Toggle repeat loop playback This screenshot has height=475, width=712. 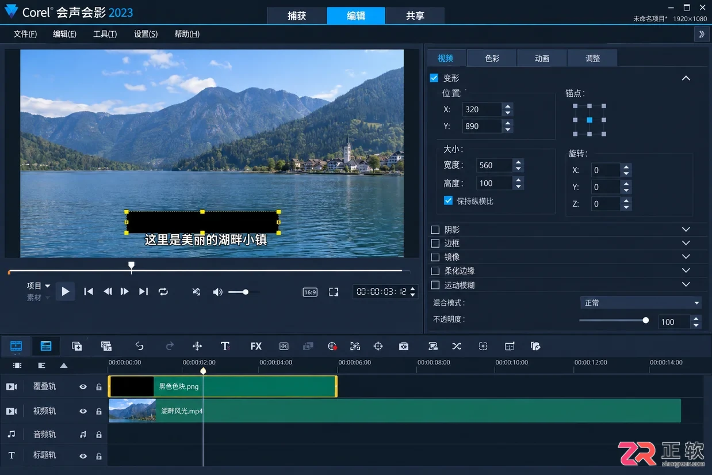163,291
